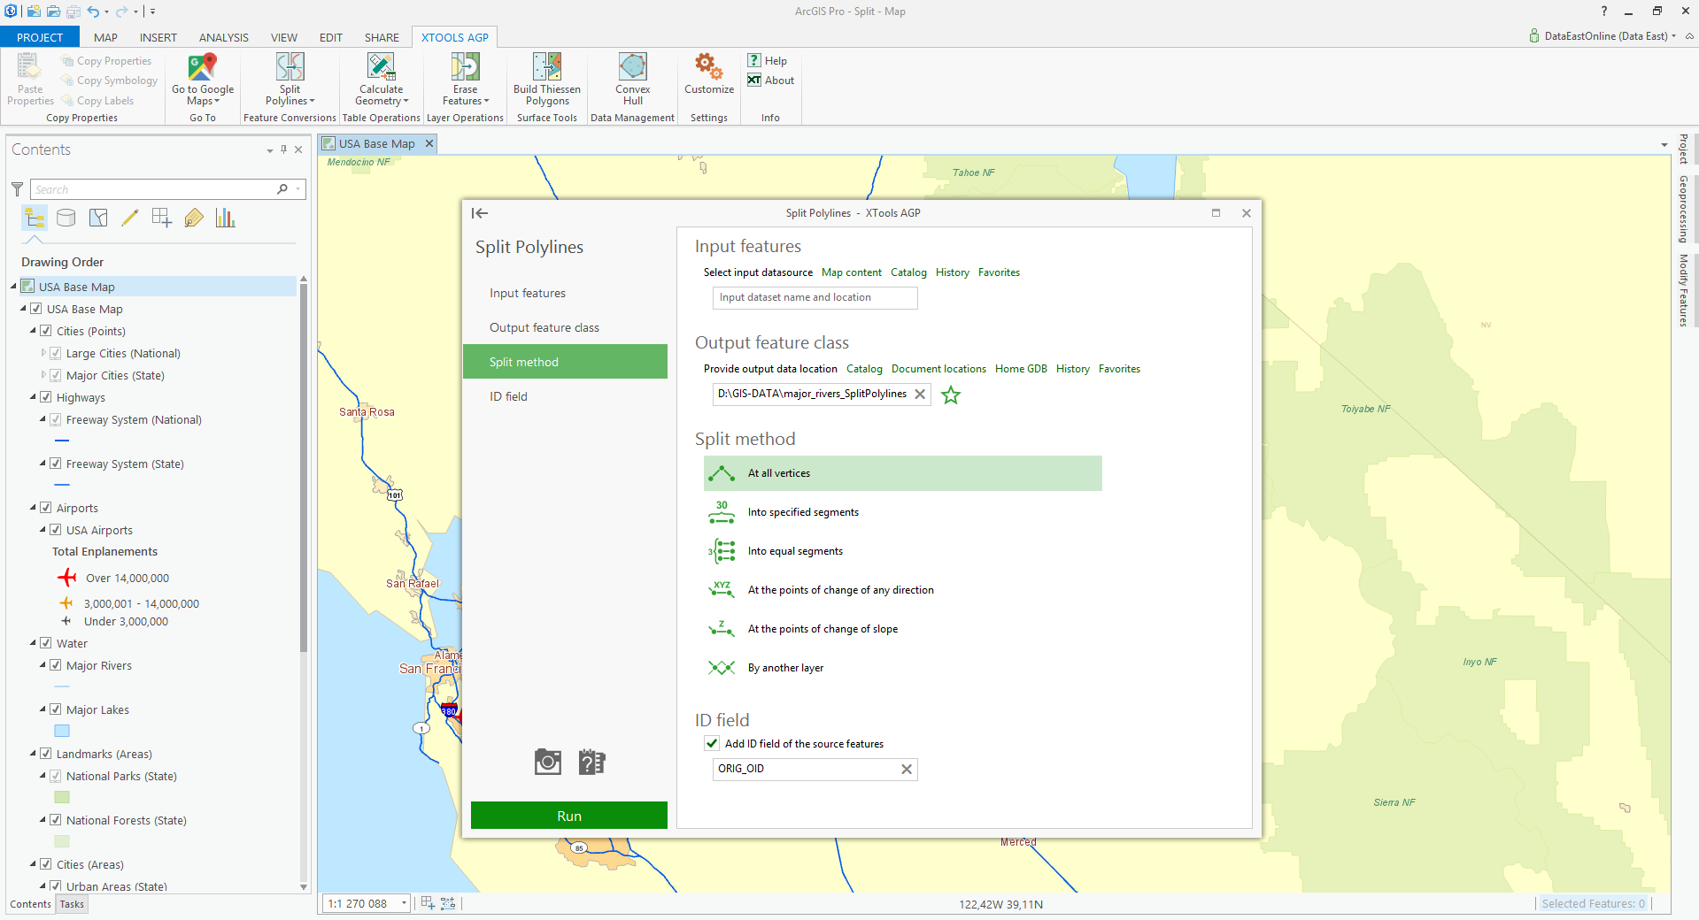Open the ANALYSIS ribbon tab

[224, 37]
